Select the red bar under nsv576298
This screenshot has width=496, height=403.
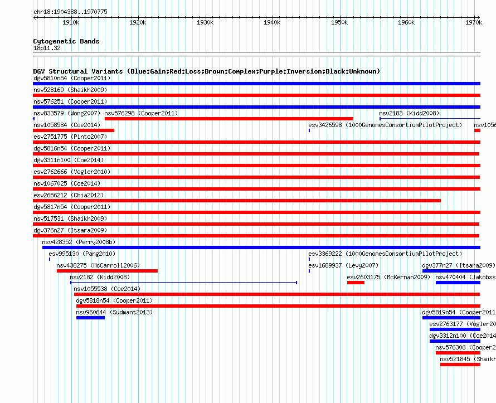click(229, 119)
